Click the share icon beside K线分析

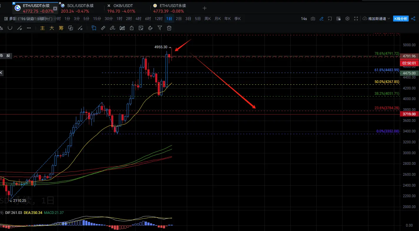[413, 19]
